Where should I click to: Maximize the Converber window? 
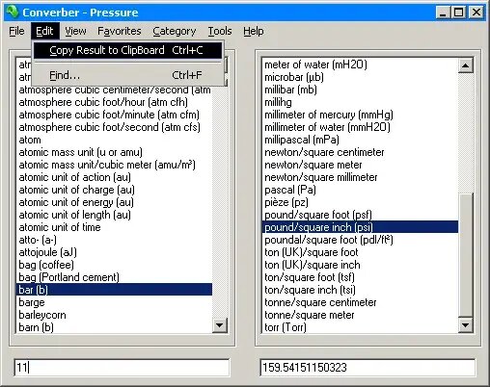(x=458, y=13)
